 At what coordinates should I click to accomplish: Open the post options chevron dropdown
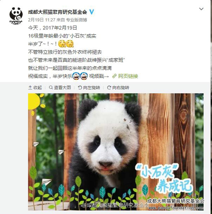pos(201,9)
